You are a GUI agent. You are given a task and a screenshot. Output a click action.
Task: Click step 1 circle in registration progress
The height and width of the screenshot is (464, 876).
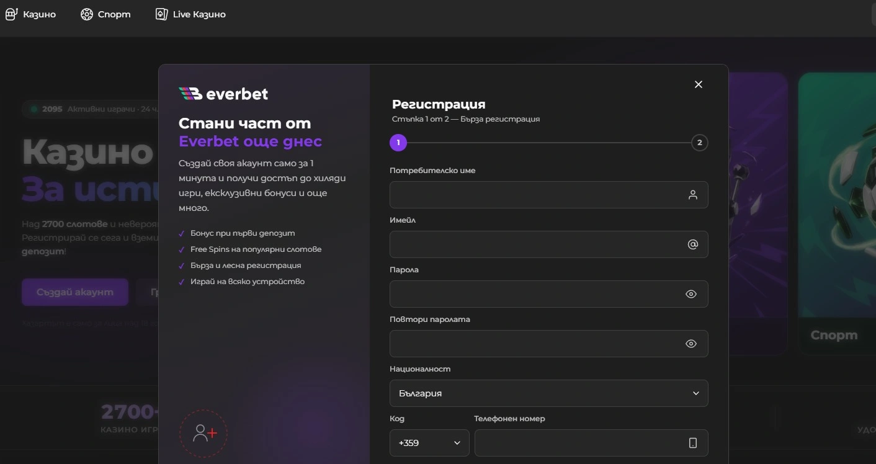click(398, 143)
